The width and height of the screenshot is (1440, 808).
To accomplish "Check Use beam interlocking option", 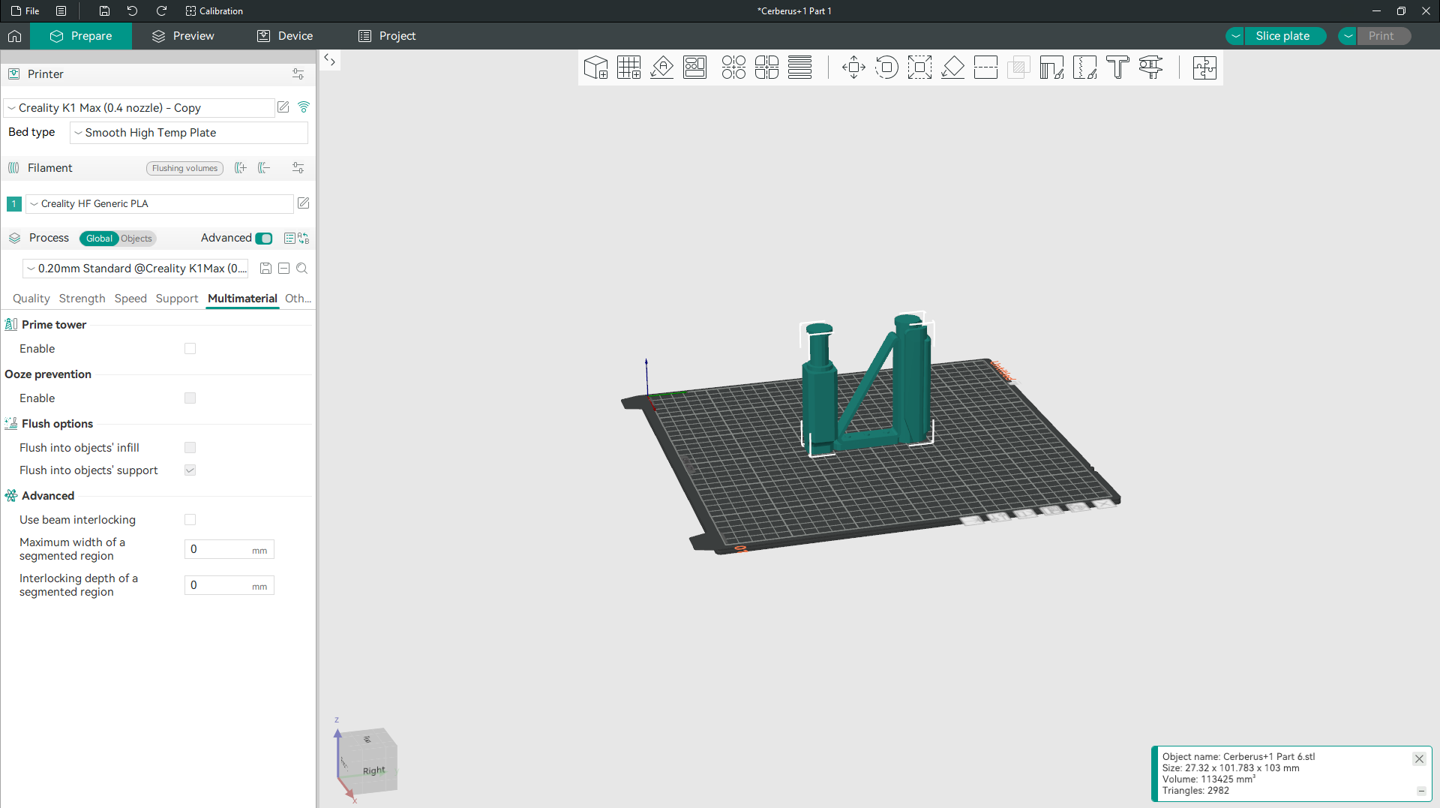I will pos(190,520).
